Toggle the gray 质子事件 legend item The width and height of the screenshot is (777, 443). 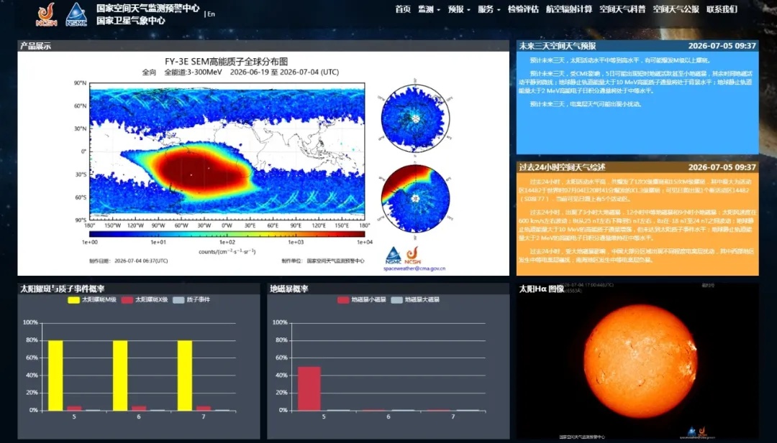[x=191, y=299]
